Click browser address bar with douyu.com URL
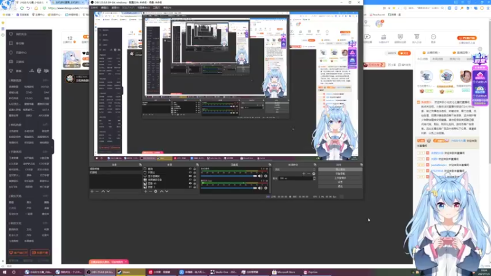 68,8
